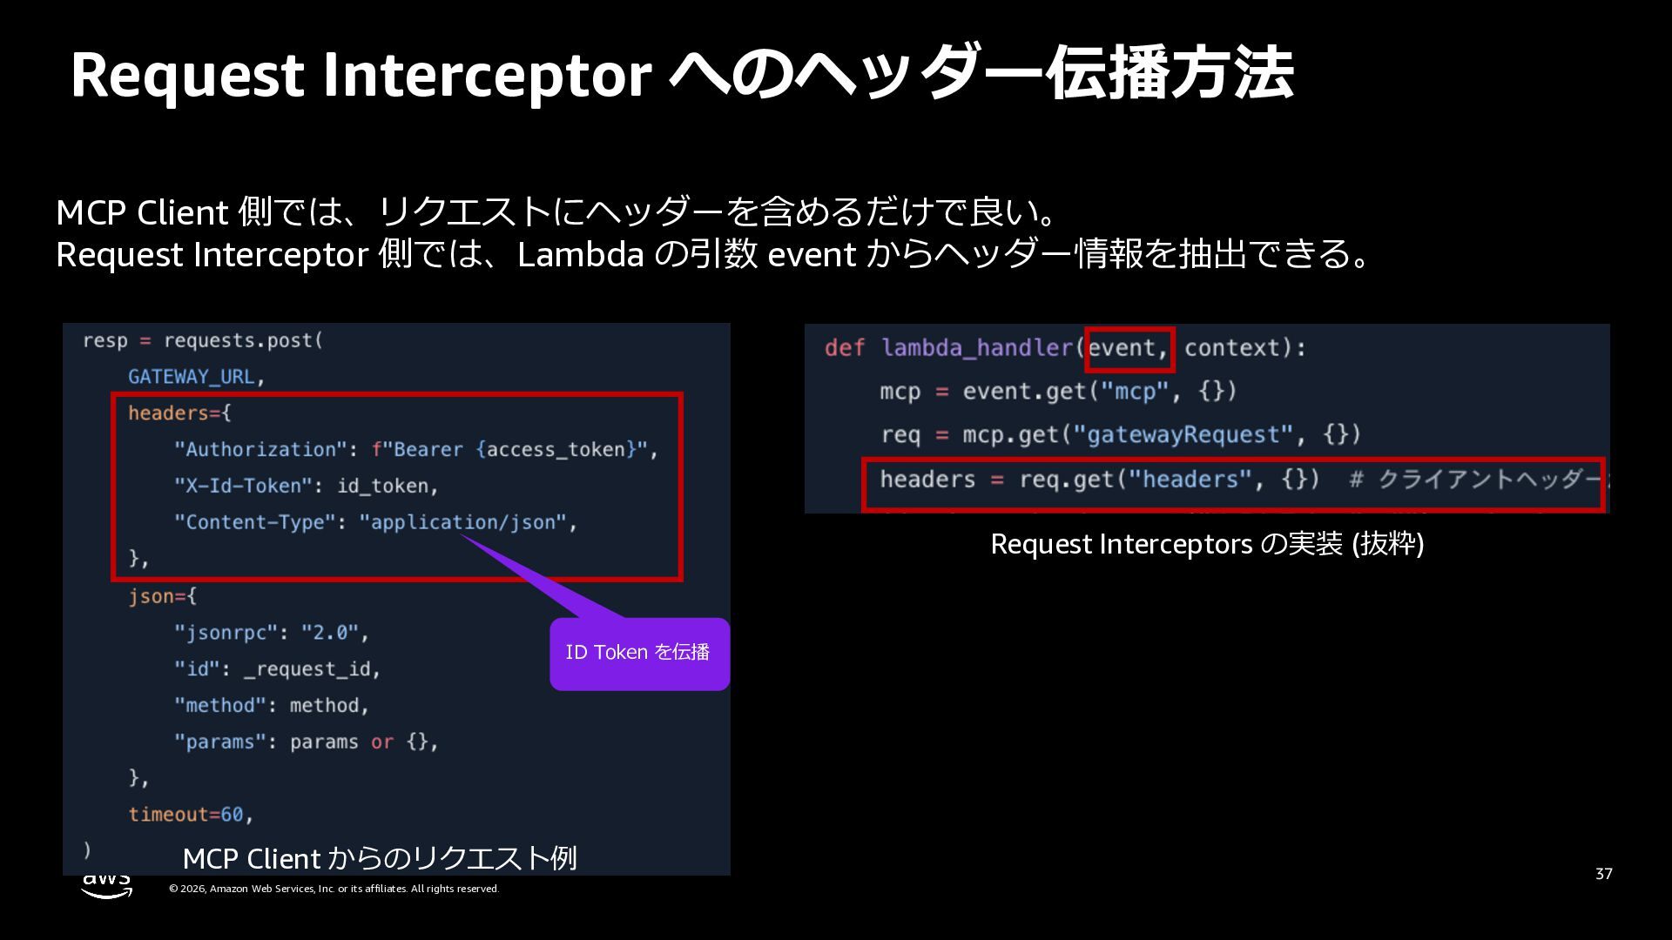This screenshot has width=1672, height=940.
Task: Click the 'timeout=60' code line
Action: (x=190, y=815)
